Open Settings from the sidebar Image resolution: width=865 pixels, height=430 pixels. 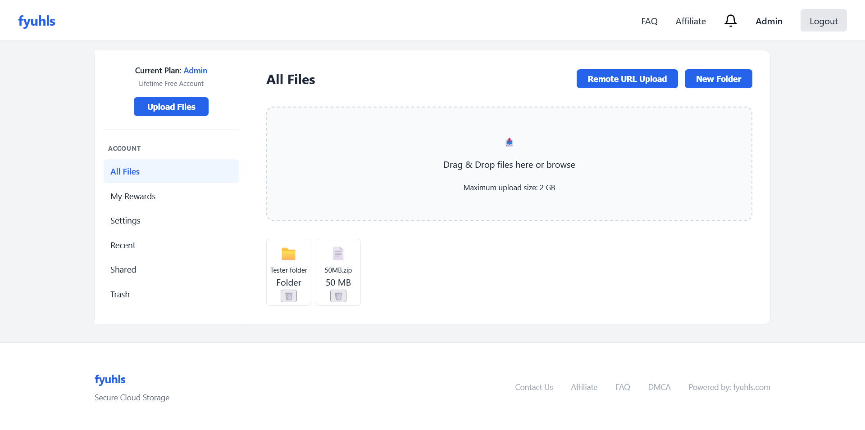pos(125,220)
